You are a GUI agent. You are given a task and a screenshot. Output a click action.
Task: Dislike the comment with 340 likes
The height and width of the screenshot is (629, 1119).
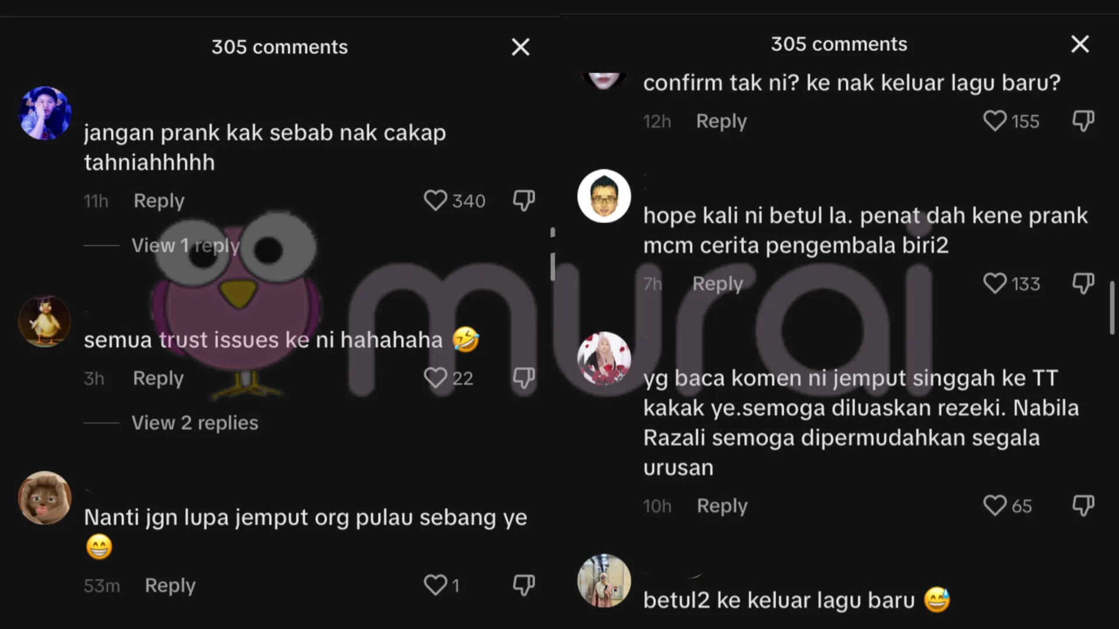(523, 201)
